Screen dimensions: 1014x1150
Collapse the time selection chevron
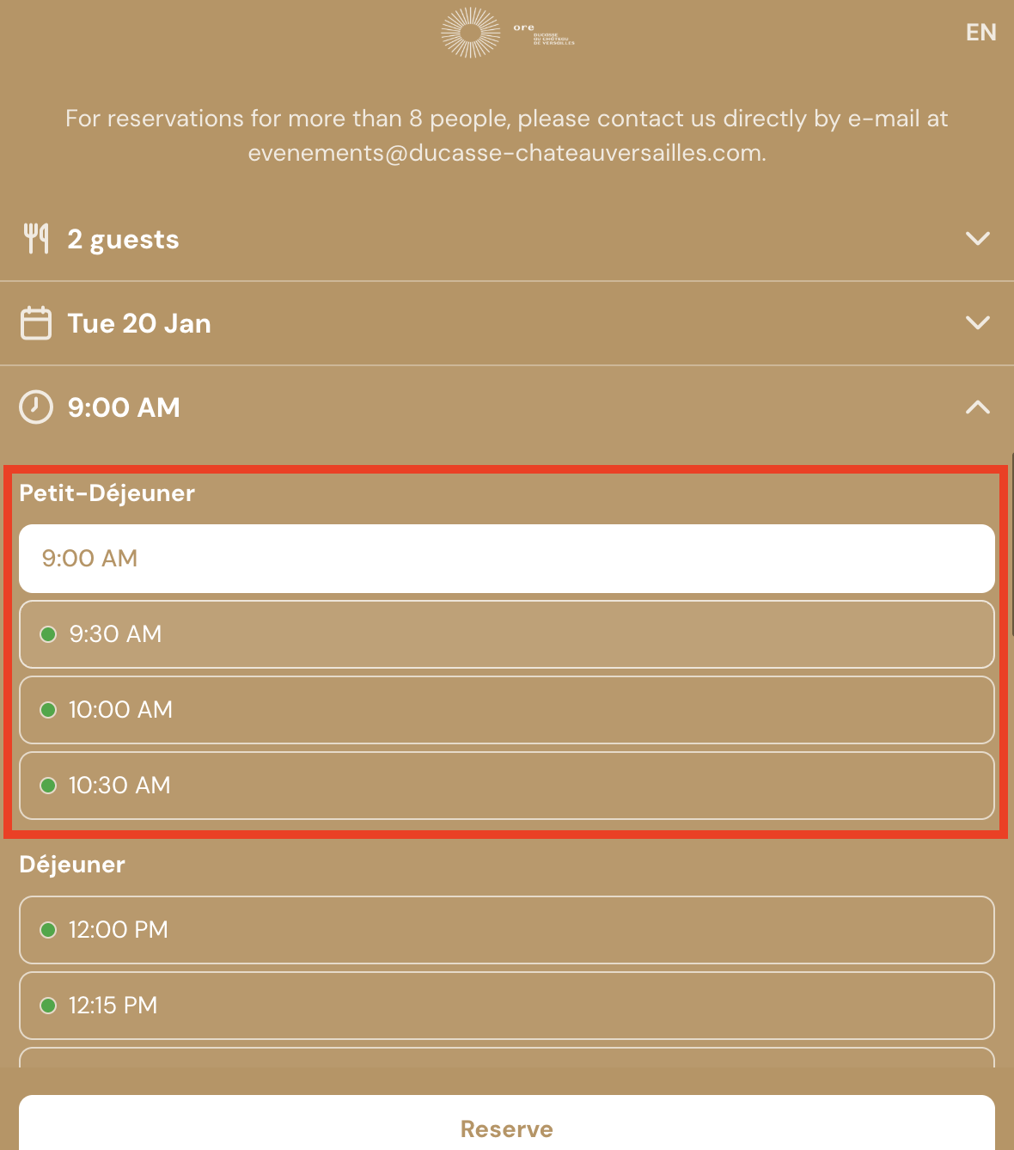pyautogui.click(x=978, y=407)
